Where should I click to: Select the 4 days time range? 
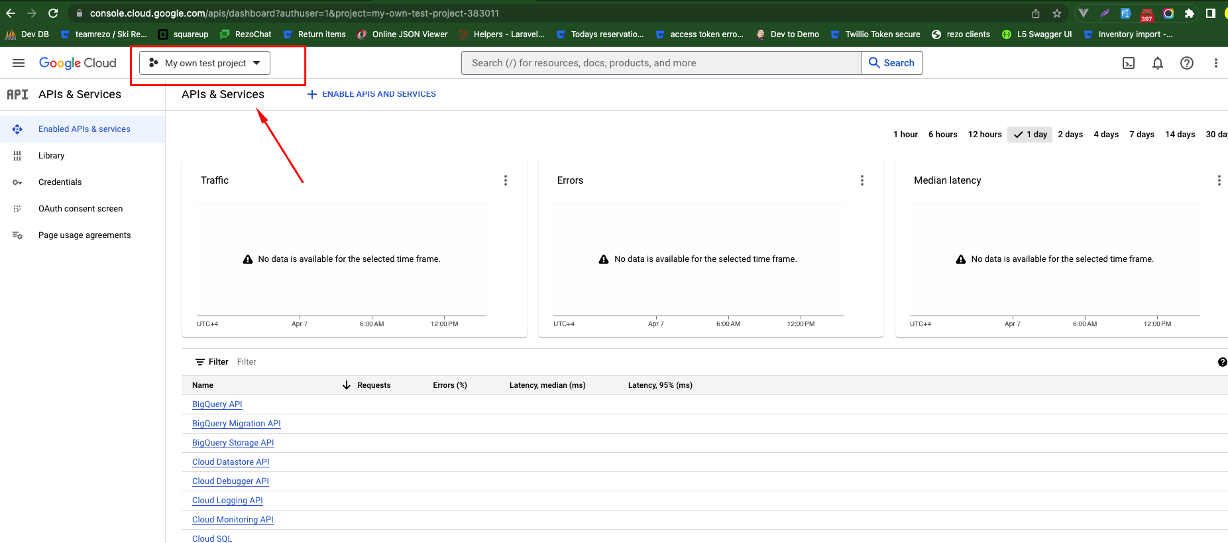point(1106,135)
